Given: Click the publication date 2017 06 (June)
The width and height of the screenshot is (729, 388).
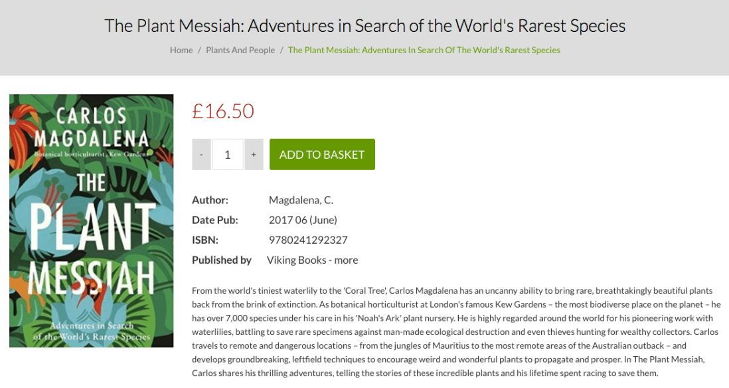Looking at the screenshot, I should point(303,220).
